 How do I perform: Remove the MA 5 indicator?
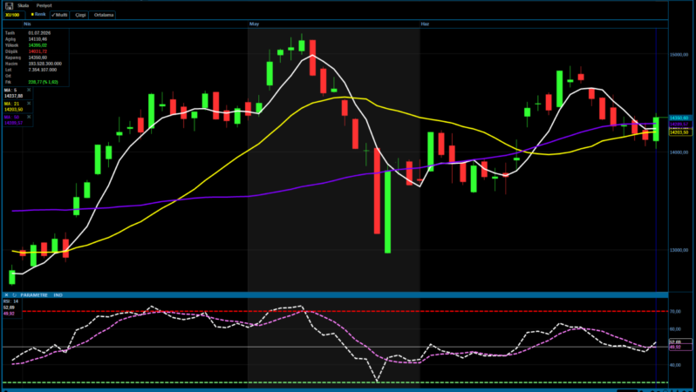pos(29,90)
